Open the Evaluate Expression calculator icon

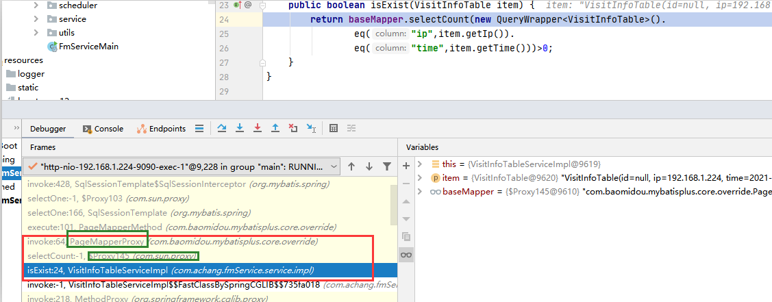tap(334, 128)
